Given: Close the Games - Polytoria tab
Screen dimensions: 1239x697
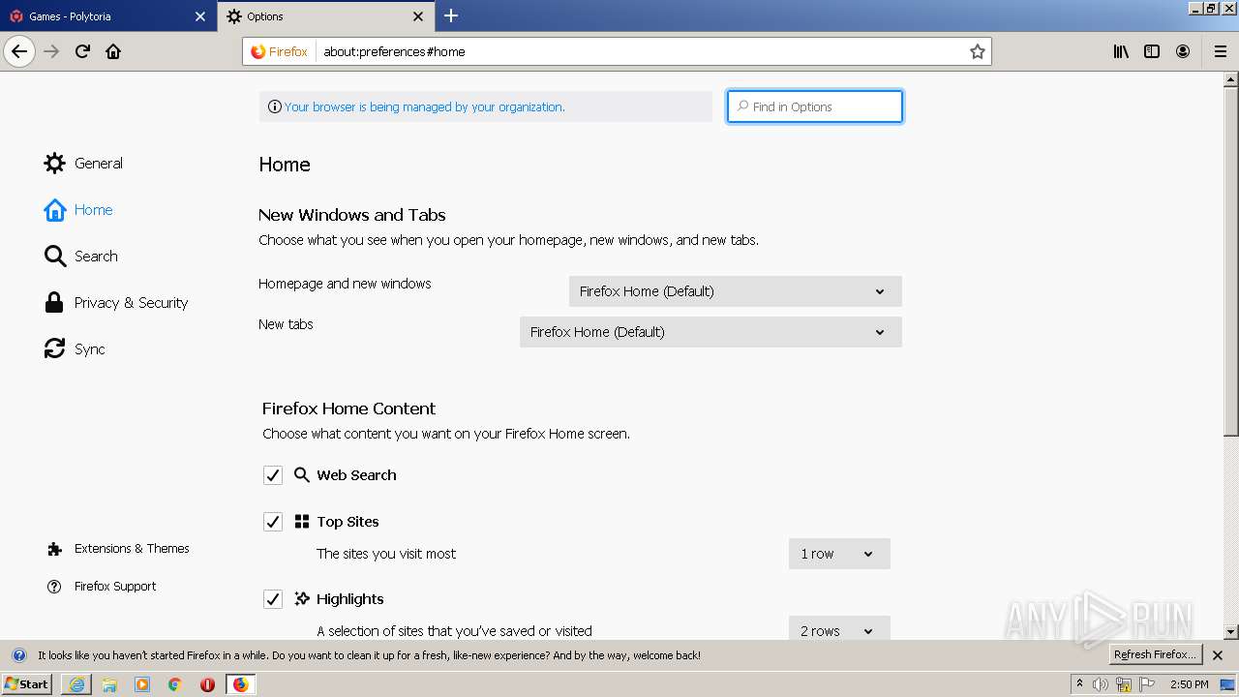Looking at the screenshot, I should [x=200, y=16].
